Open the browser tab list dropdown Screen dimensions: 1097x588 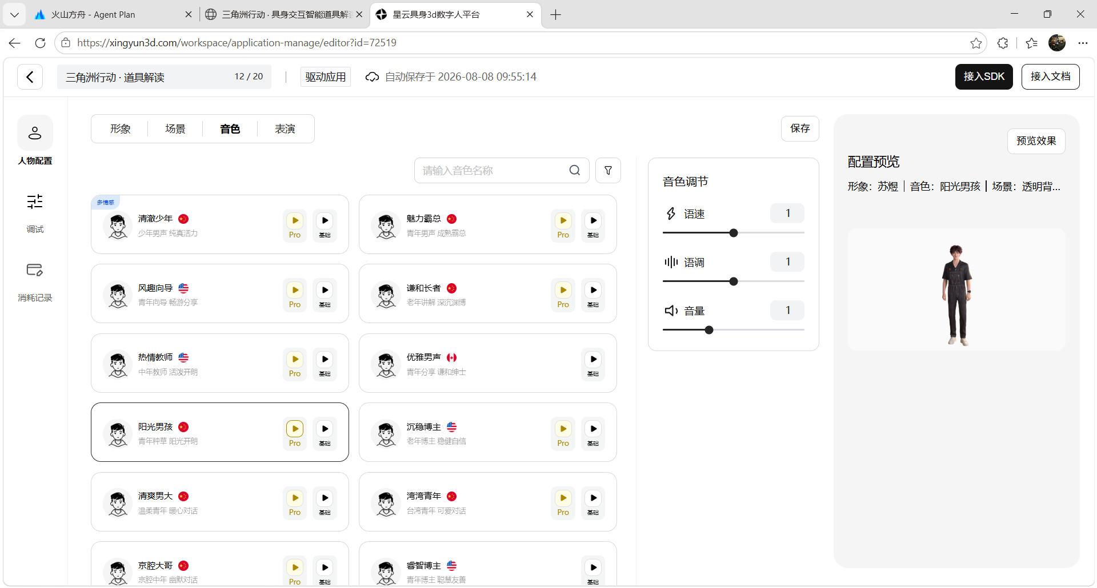(x=14, y=14)
